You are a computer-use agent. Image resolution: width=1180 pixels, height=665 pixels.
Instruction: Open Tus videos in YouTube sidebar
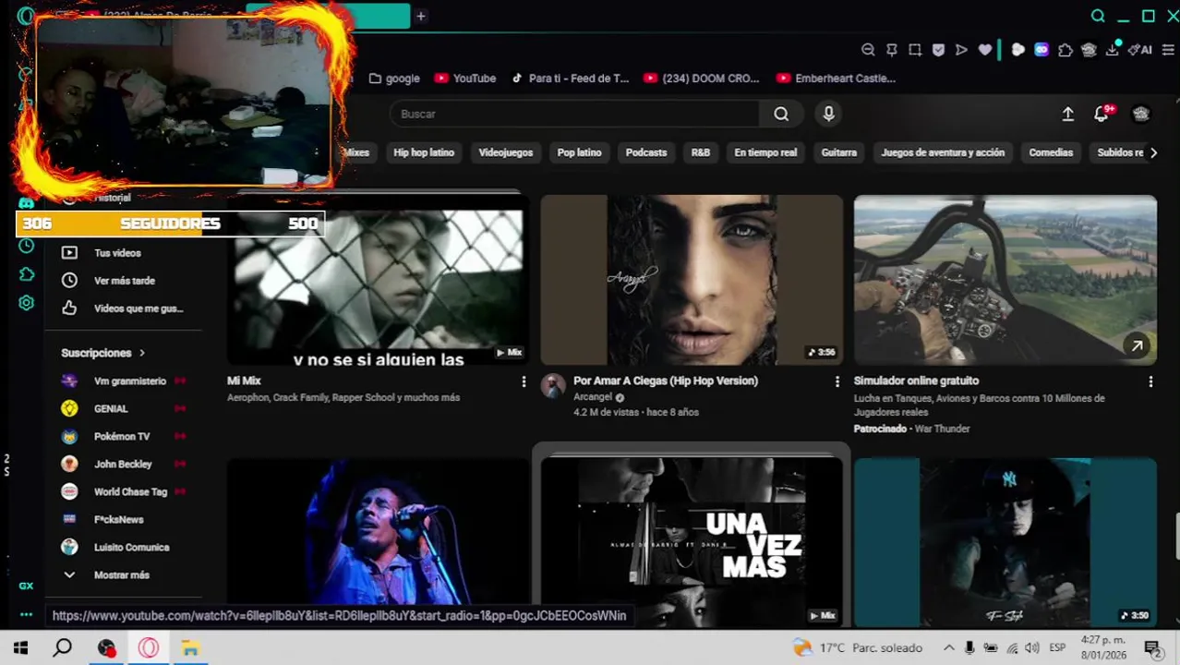coord(118,253)
